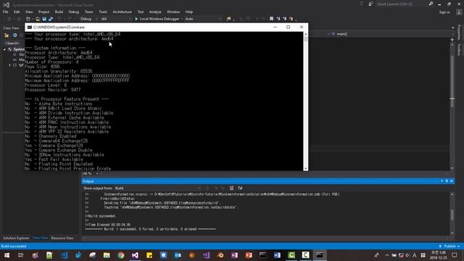Screen dimensions: 464x261
Task: Open the Show output from Build dropdown
Action: click(x=158, y=188)
